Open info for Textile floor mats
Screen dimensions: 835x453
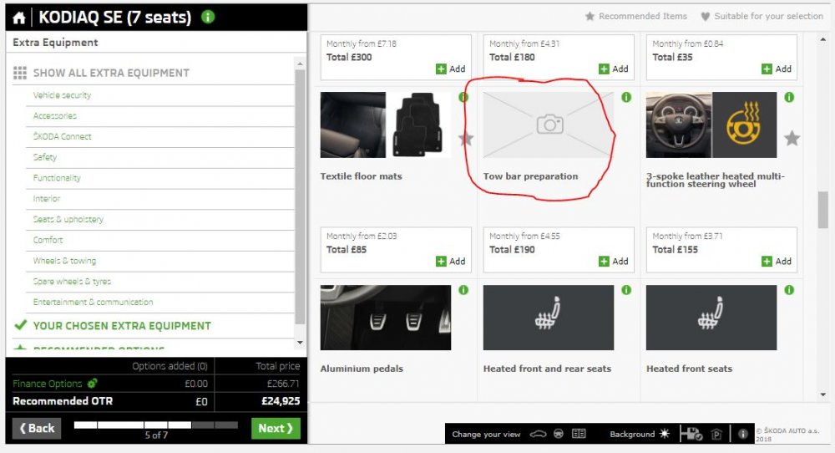[x=463, y=97]
